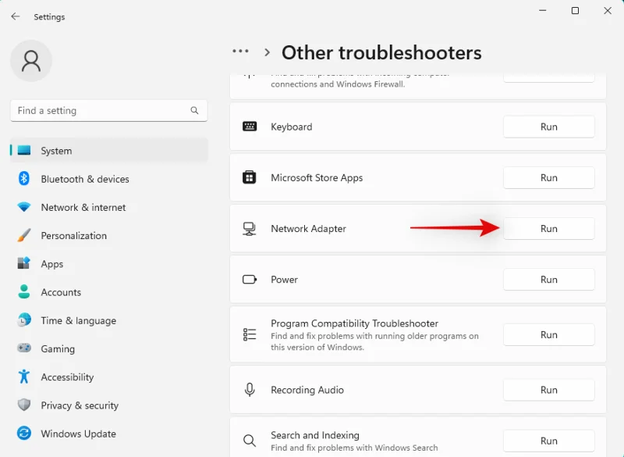Click the Gaming controller icon
This screenshot has width=624, height=457.
click(x=24, y=348)
